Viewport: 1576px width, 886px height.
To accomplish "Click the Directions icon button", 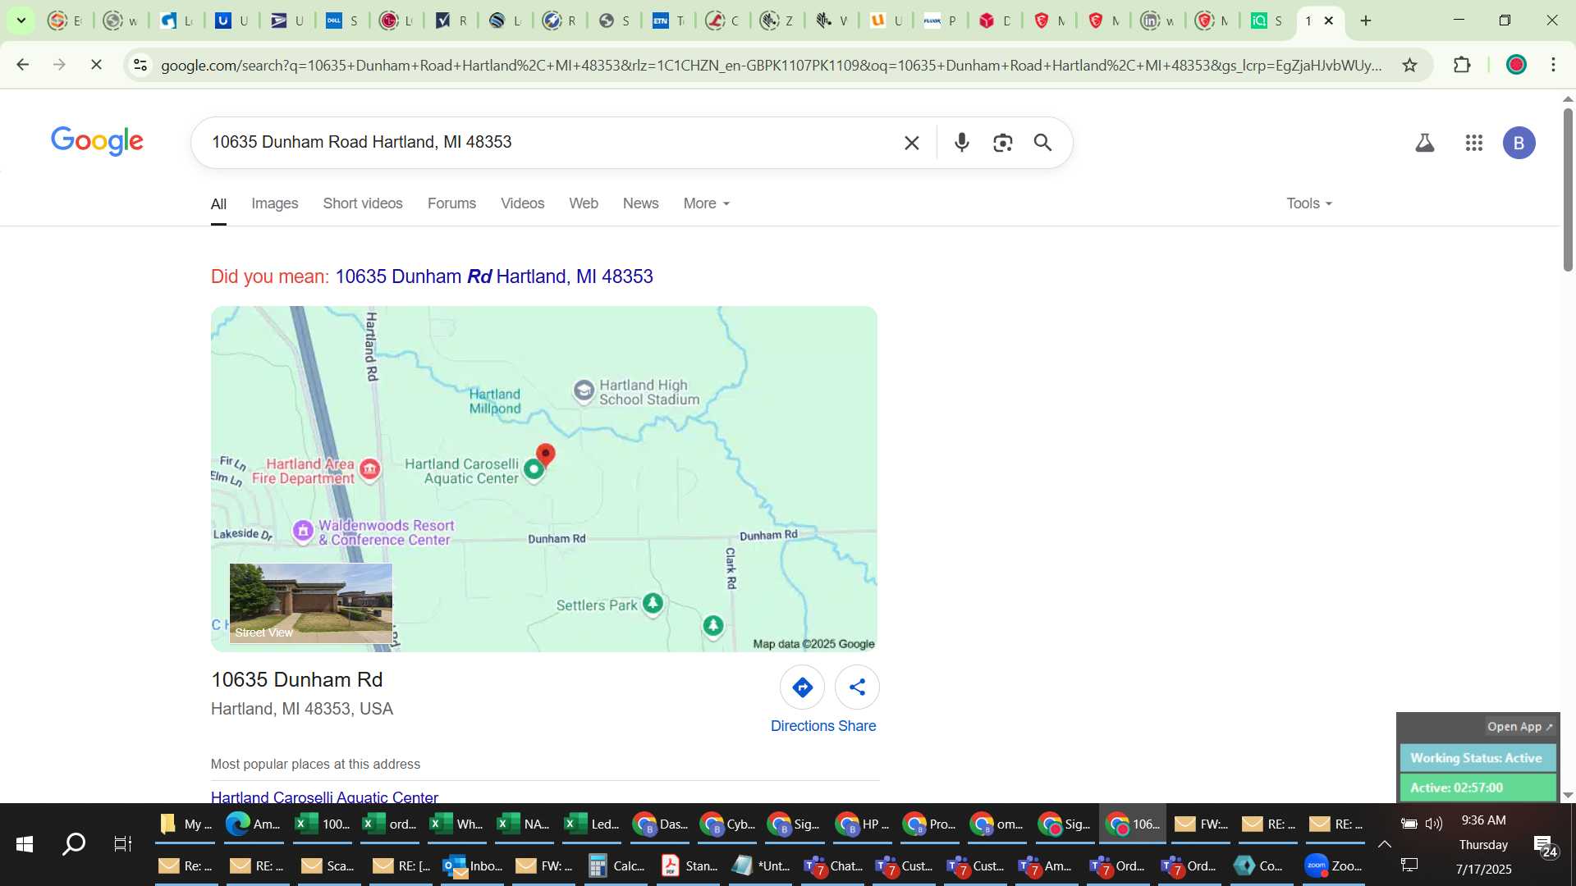I will (x=802, y=687).
